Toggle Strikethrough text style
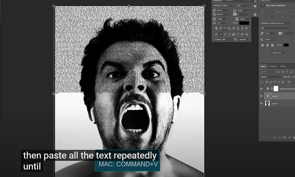295x177 pixels. [x=246, y=28]
